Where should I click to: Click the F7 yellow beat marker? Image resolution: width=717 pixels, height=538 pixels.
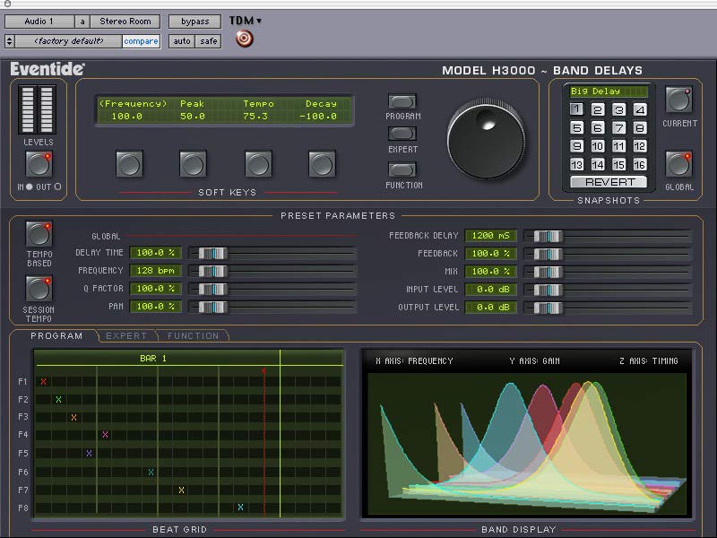[182, 490]
